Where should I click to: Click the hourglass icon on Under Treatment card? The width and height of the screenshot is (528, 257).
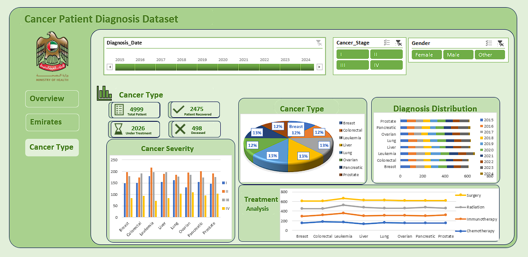tap(118, 129)
